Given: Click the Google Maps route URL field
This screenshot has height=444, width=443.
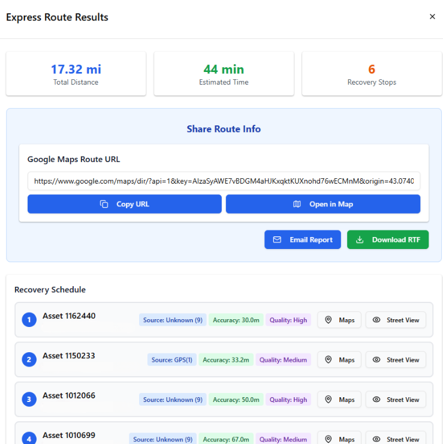Looking at the screenshot, I should point(224,181).
